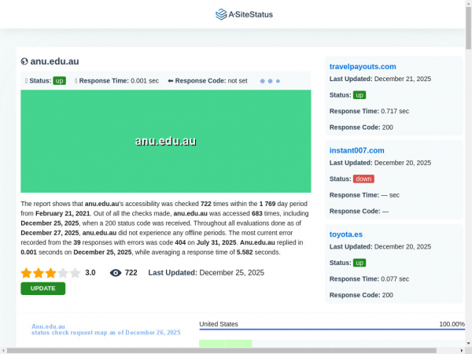Click the red down status badge
472x354 pixels.
[x=363, y=179]
